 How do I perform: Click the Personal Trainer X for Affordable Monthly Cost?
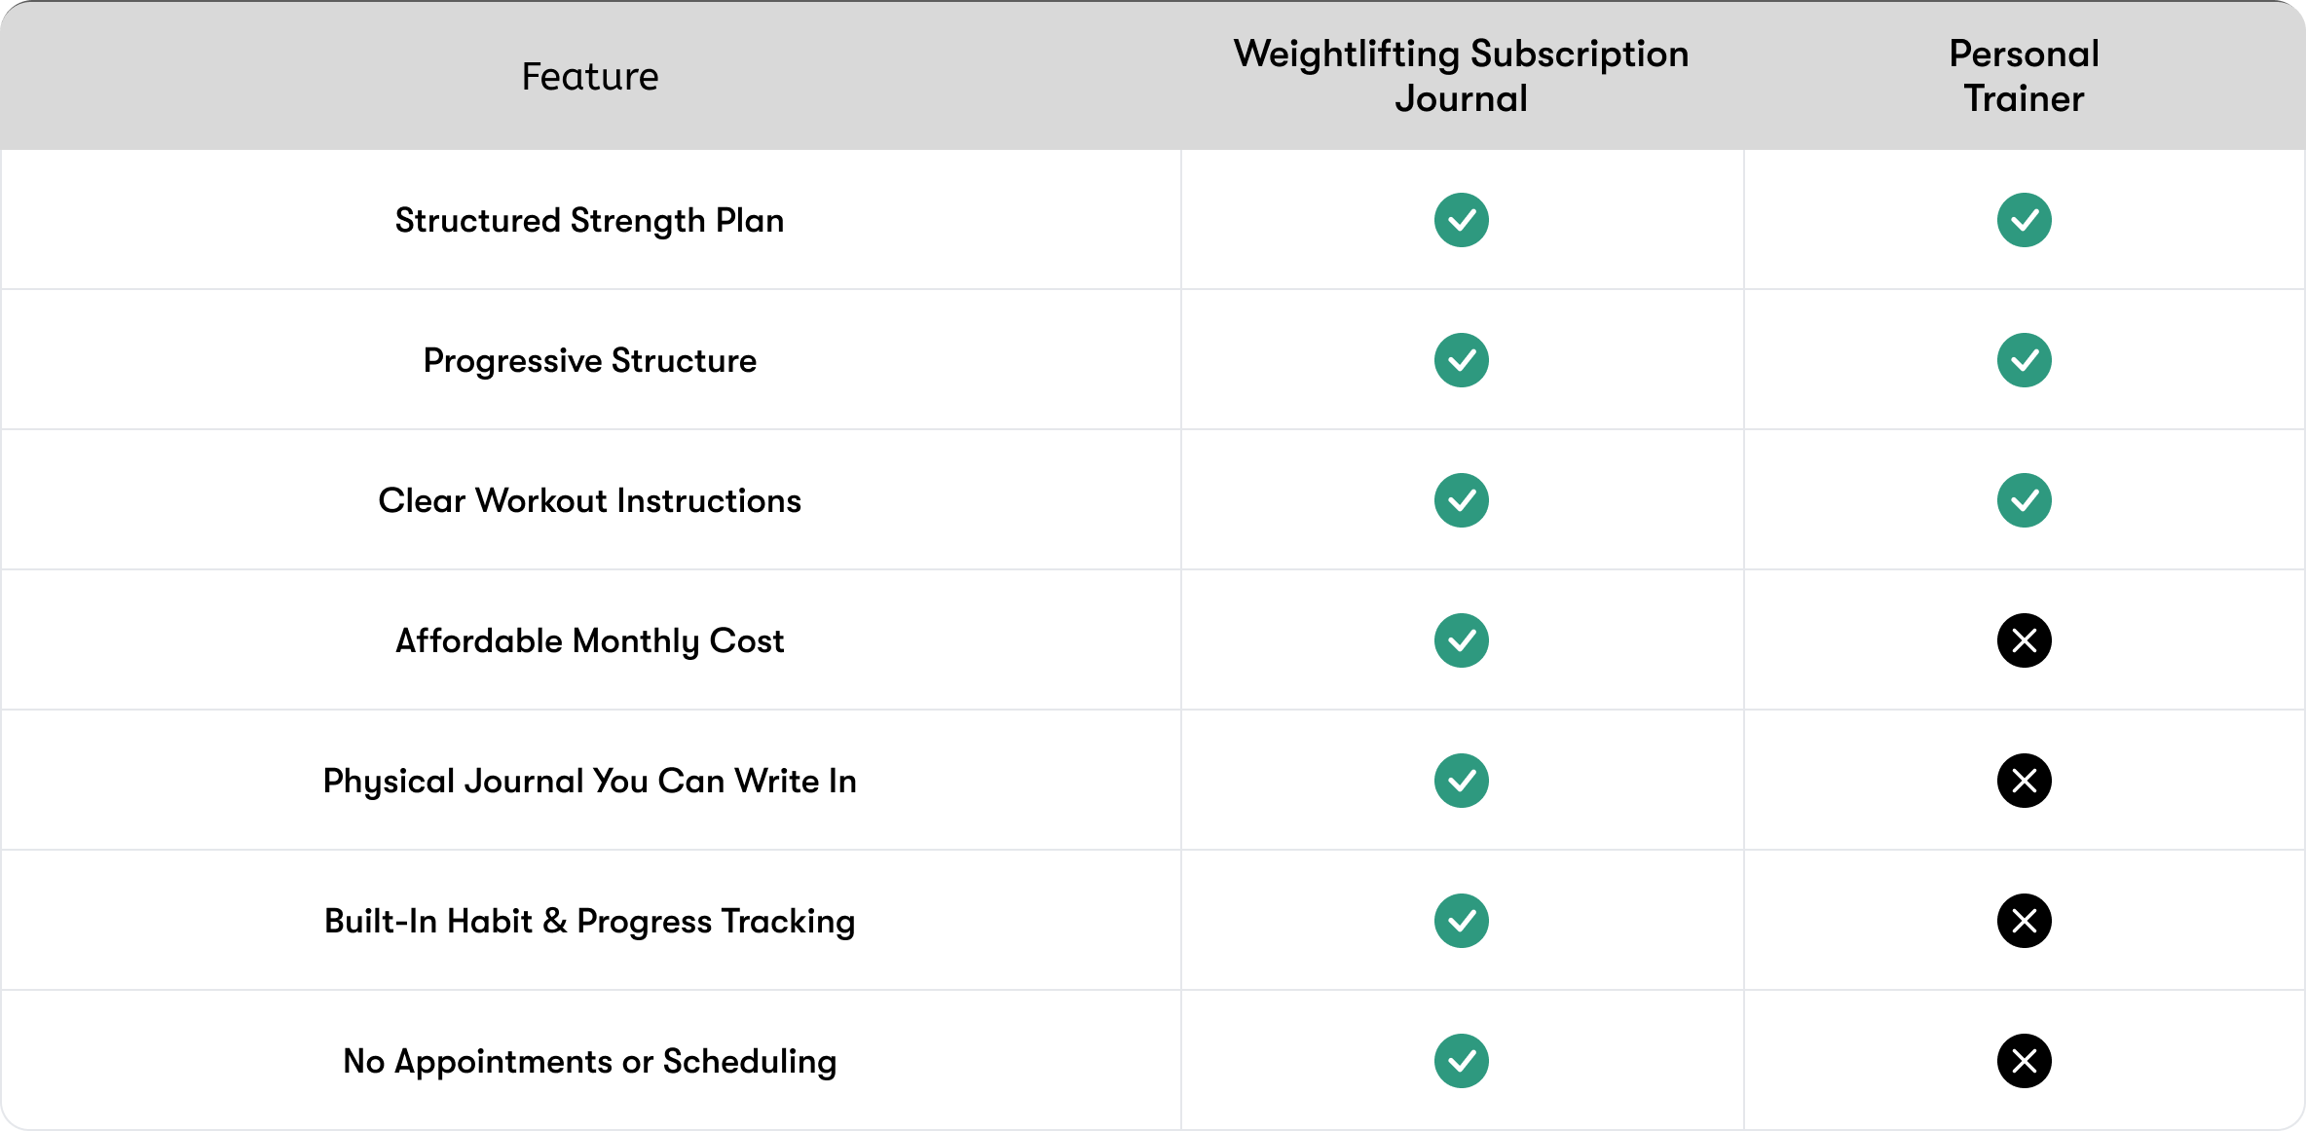2024,640
